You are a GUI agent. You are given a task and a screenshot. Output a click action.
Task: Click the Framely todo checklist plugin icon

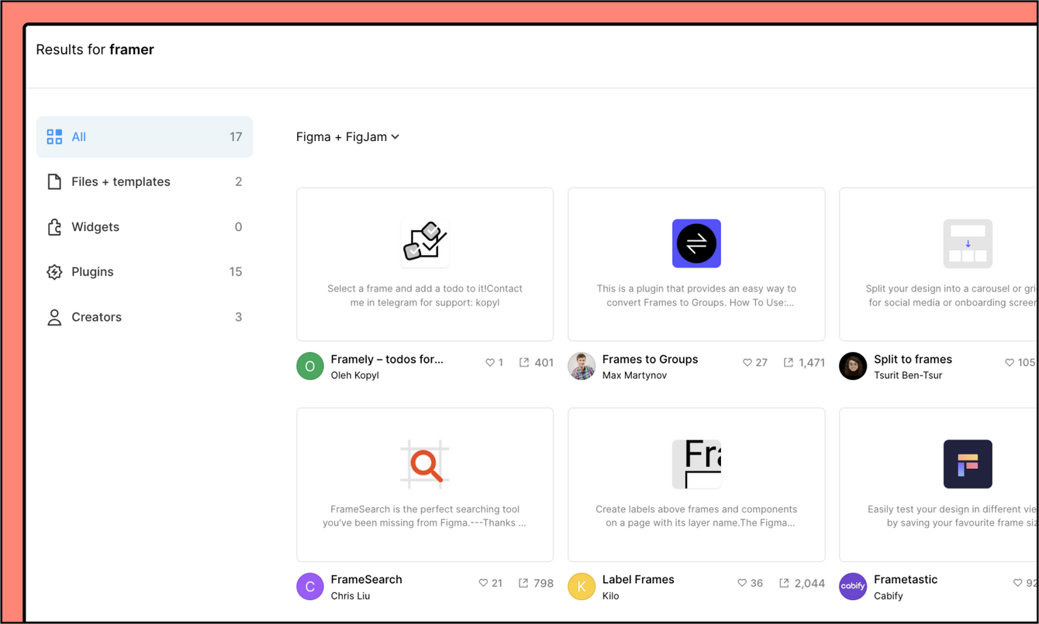pyautogui.click(x=425, y=243)
